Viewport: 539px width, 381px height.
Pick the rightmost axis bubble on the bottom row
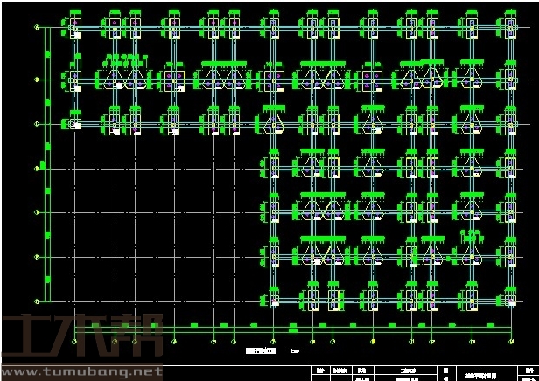510,341
